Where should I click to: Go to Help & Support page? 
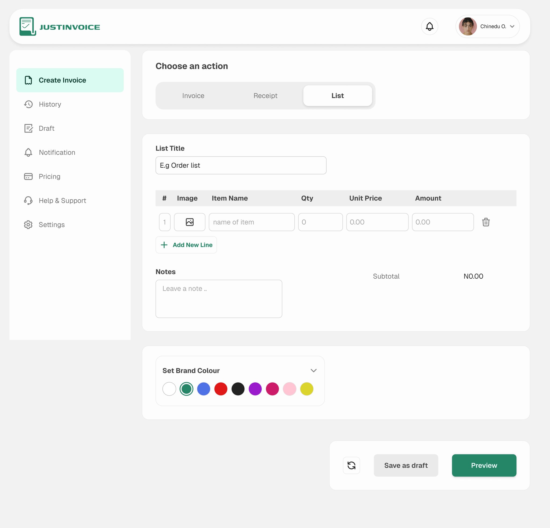tap(62, 200)
